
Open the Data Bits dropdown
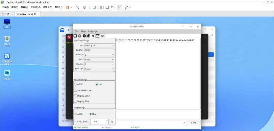coord(99,55)
